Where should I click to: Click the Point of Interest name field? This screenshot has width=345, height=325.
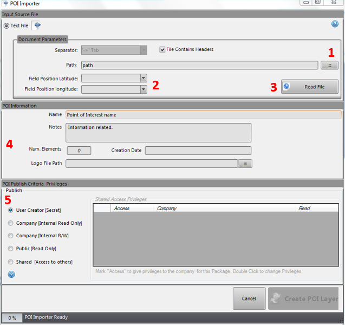203,115
